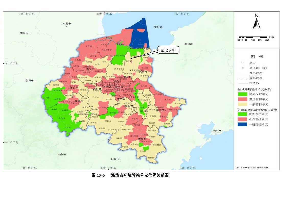Click the 滨州市 city marker on map

coord(30,33)
